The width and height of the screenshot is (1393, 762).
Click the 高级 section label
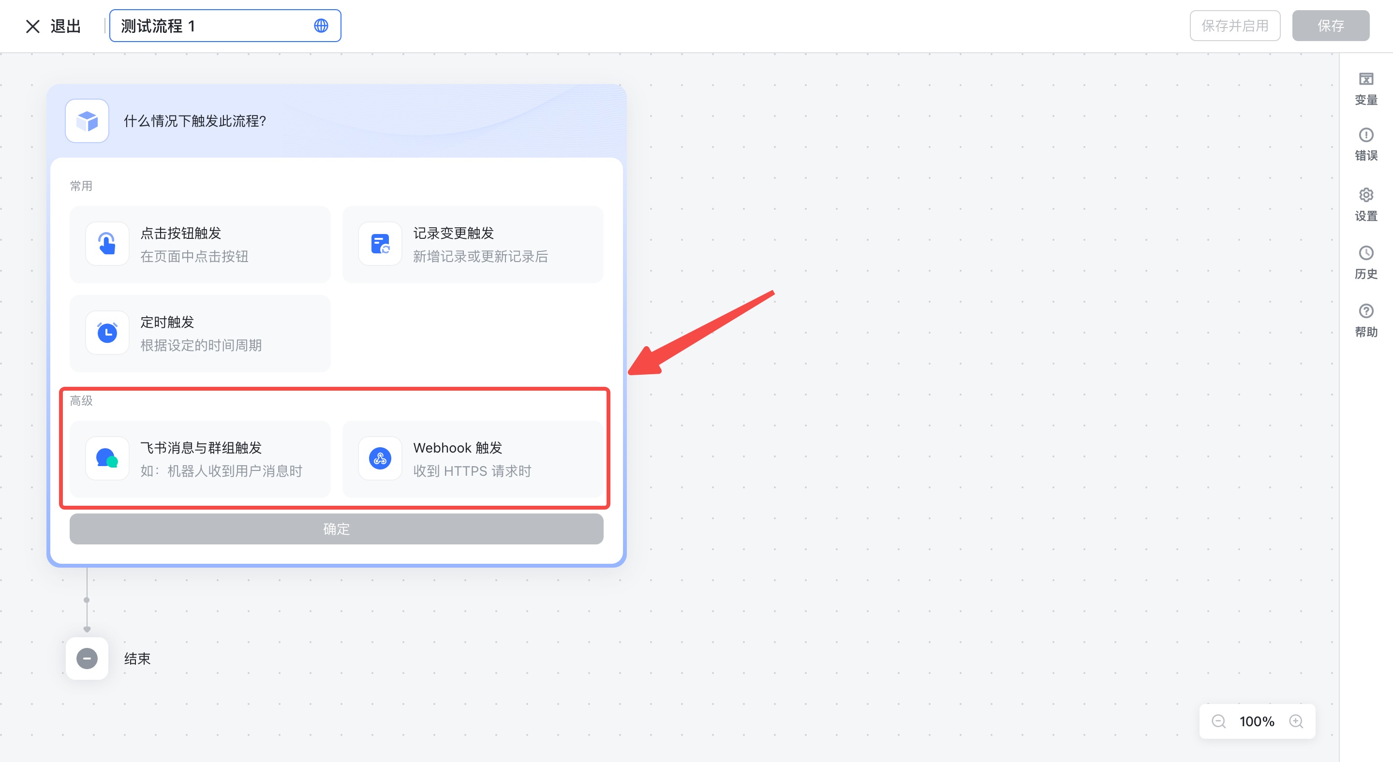[81, 400]
